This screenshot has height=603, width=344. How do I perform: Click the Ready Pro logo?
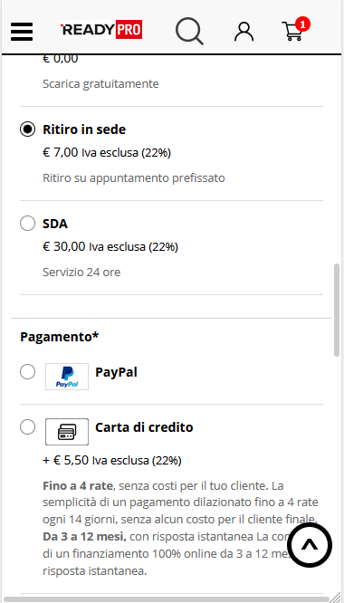101,30
